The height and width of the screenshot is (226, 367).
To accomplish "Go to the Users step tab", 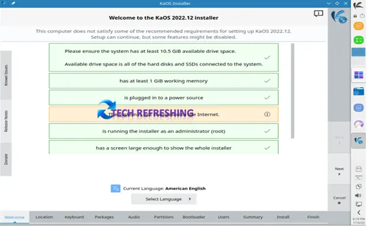I will [x=224, y=217].
